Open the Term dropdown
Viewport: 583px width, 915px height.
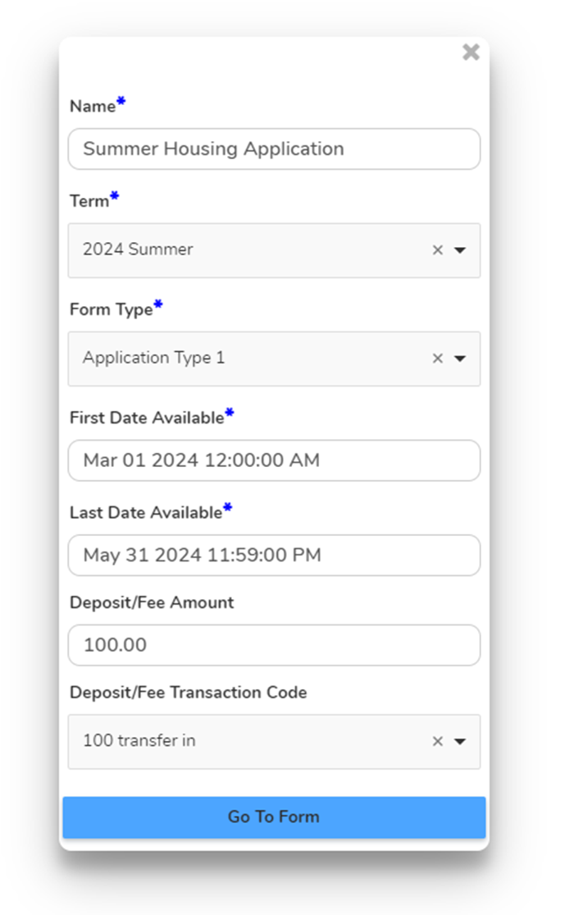[461, 250]
